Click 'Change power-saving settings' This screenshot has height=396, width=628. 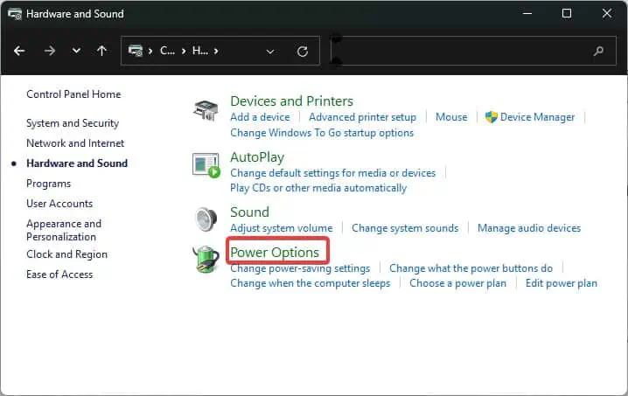click(300, 268)
